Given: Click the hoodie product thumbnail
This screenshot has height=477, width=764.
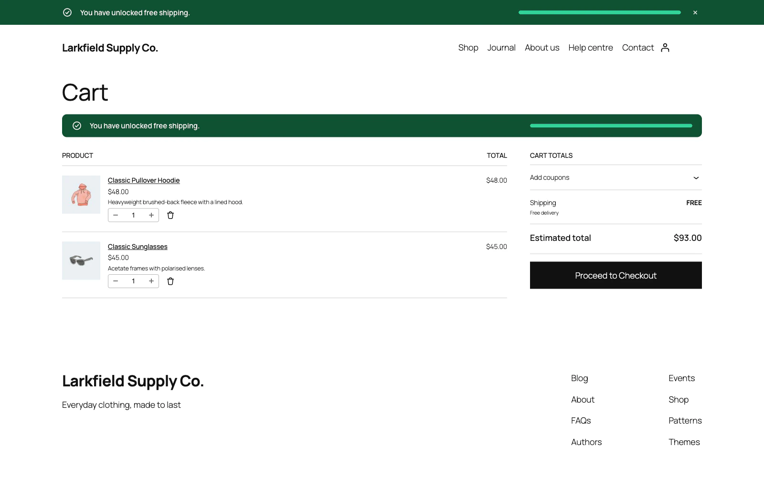Looking at the screenshot, I should [81, 195].
